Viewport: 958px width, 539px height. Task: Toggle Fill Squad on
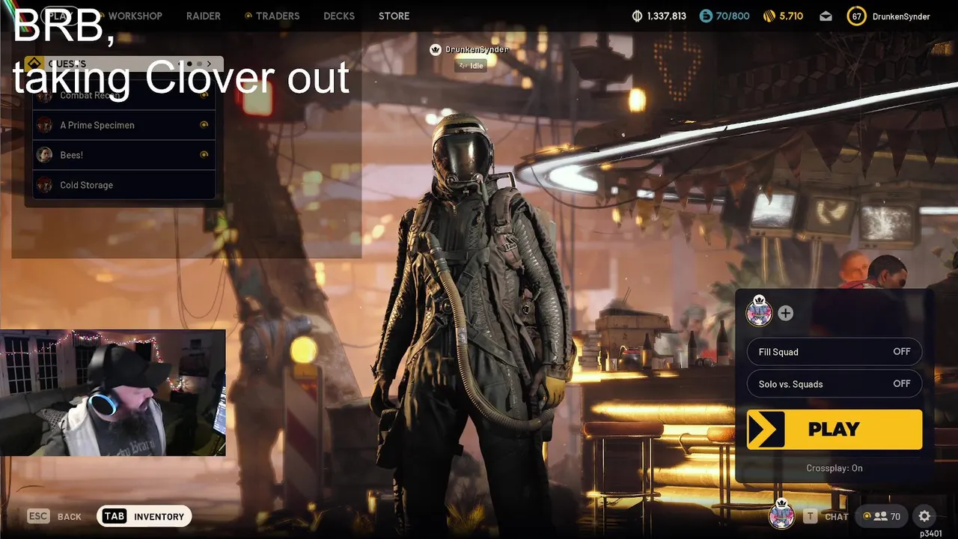click(x=835, y=352)
